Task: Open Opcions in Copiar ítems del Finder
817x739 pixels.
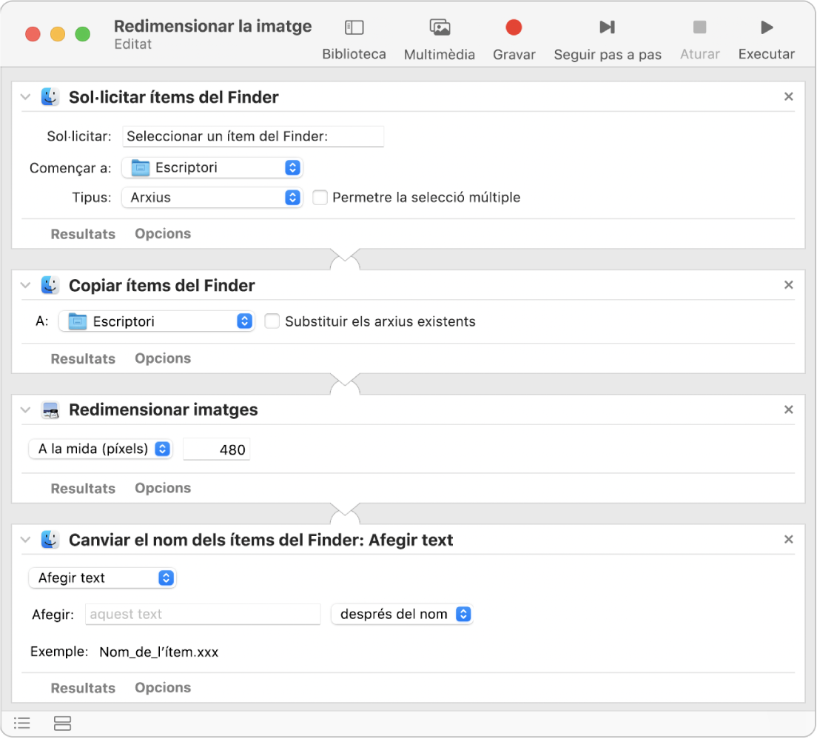Action: tap(163, 358)
